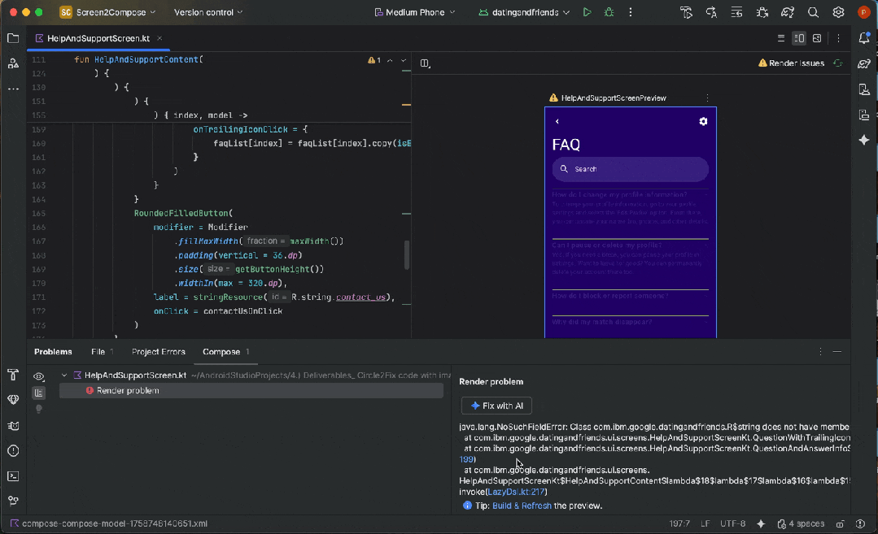This screenshot has height=534, width=878.
Task: Open the Terminal tool window
Action: 13,476
